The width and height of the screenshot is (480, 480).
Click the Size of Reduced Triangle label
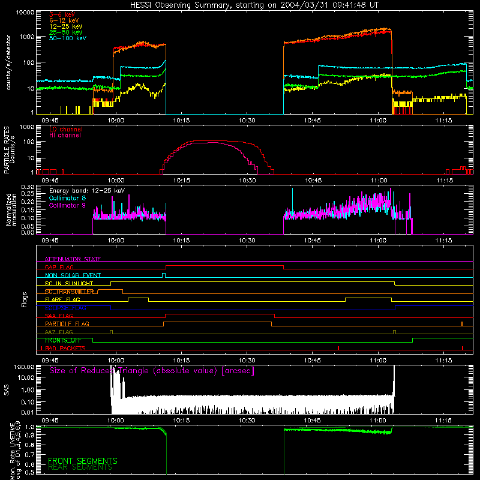152,371
